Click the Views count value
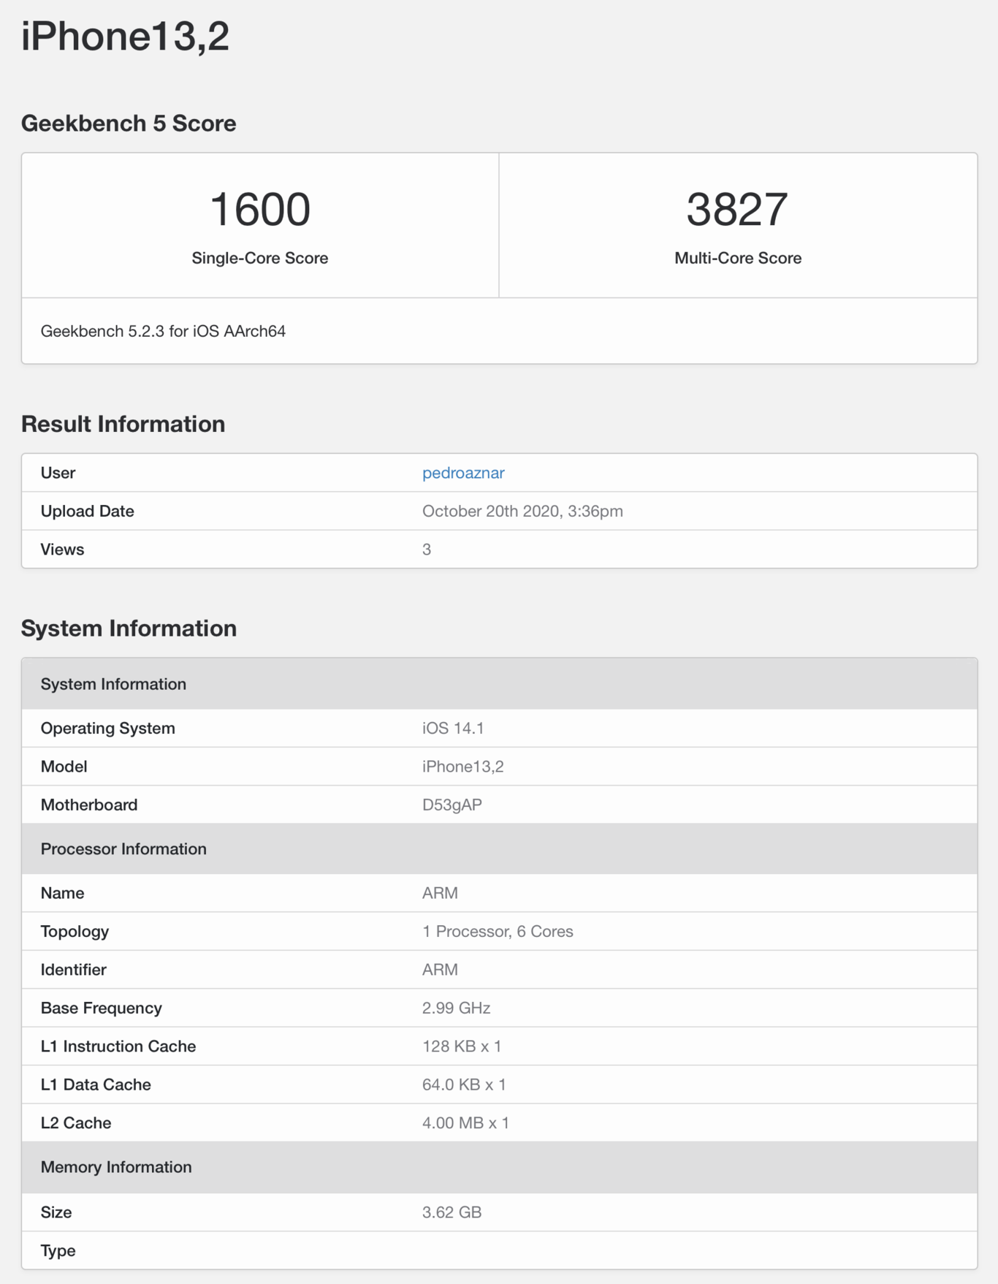998x1284 pixels. (427, 550)
